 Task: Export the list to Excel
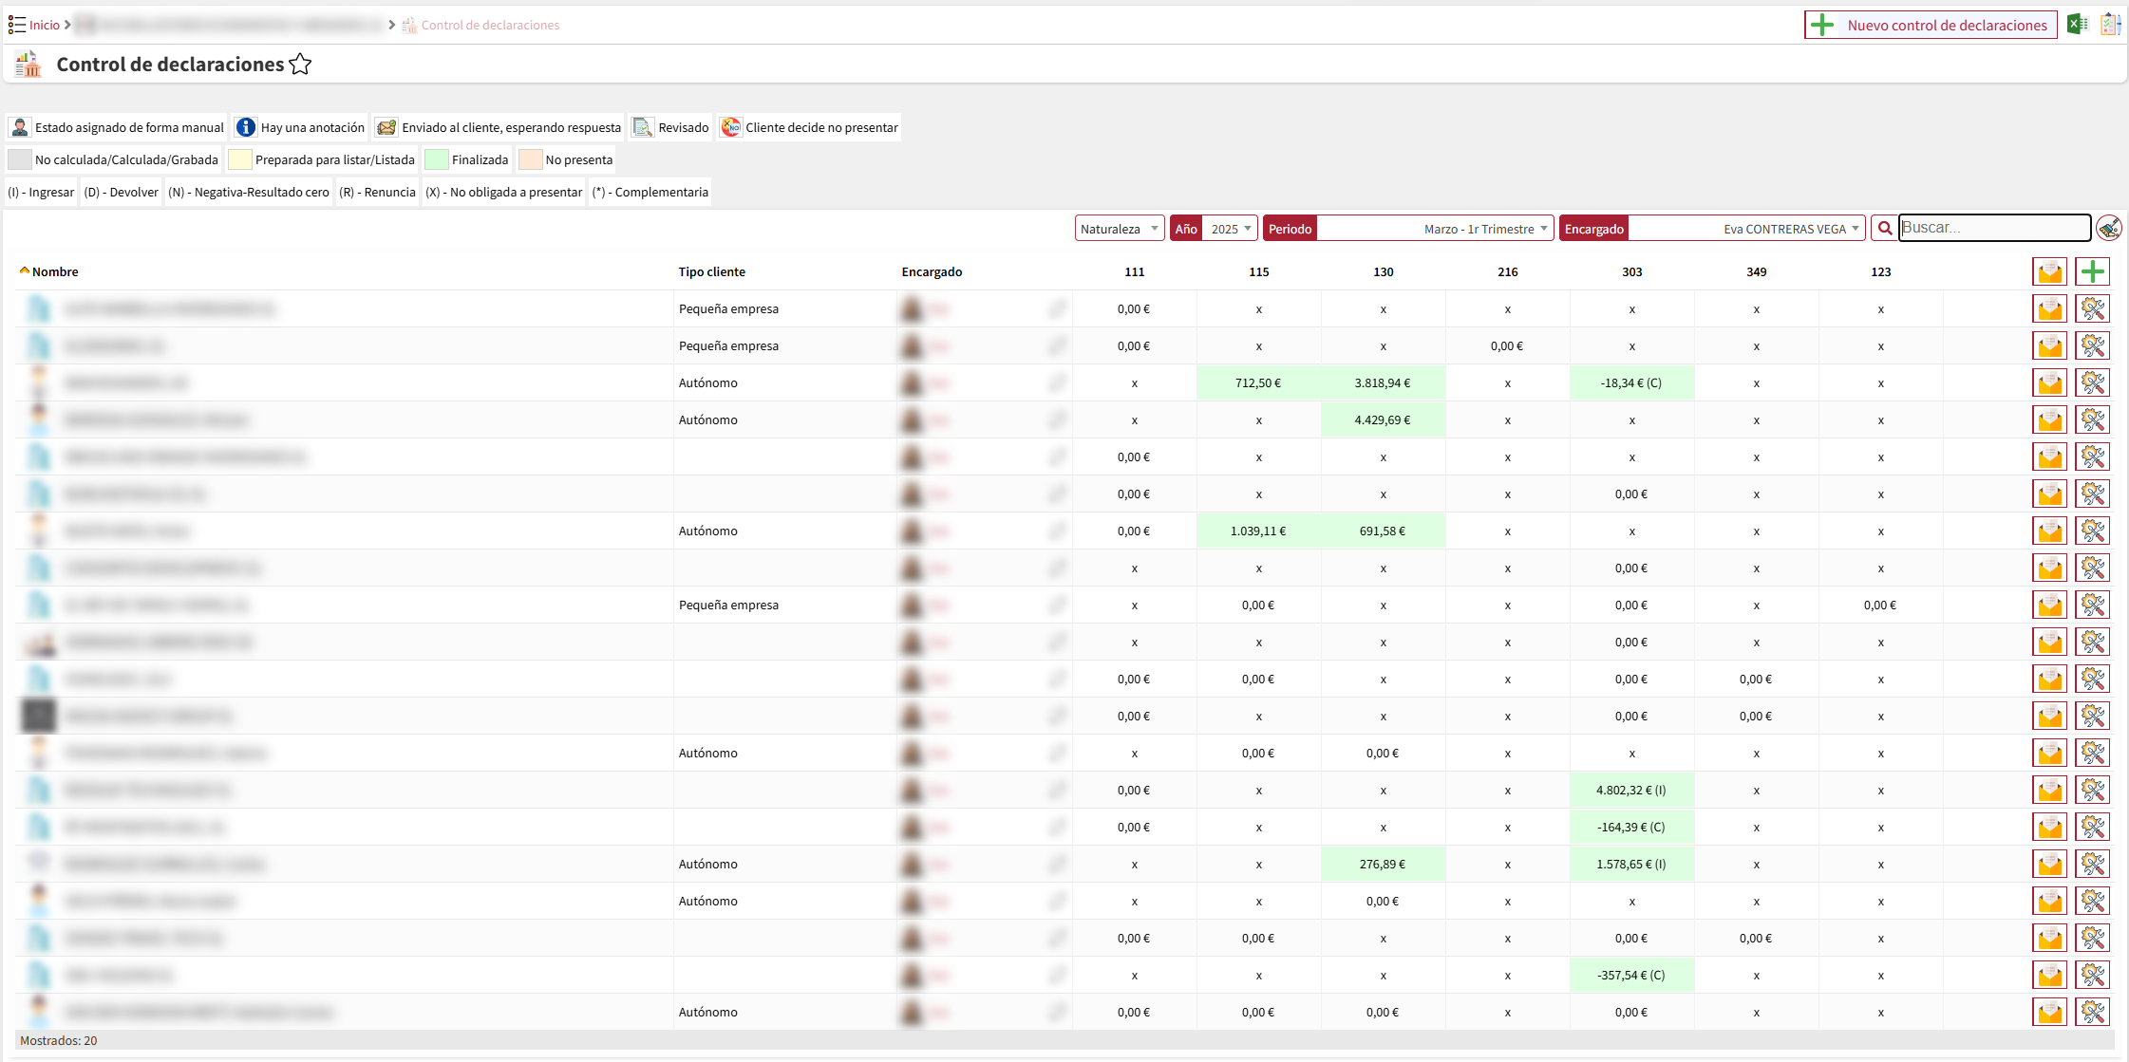[x=2078, y=25]
